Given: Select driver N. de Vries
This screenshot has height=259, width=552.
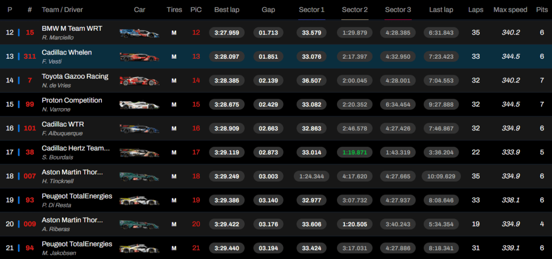Looking at the screenshot, I should click(56, 86).
